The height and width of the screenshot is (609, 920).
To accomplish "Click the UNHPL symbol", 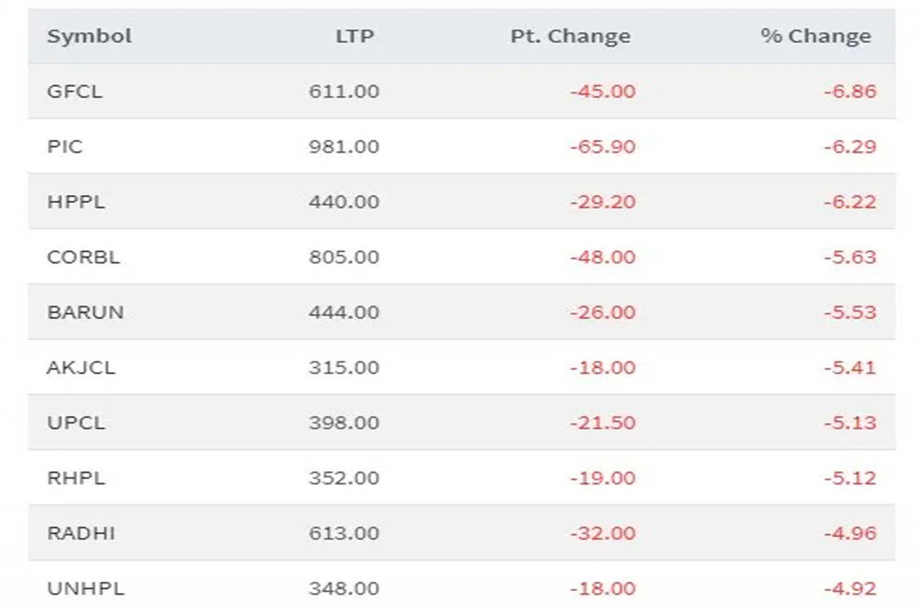I will (85, 588).
